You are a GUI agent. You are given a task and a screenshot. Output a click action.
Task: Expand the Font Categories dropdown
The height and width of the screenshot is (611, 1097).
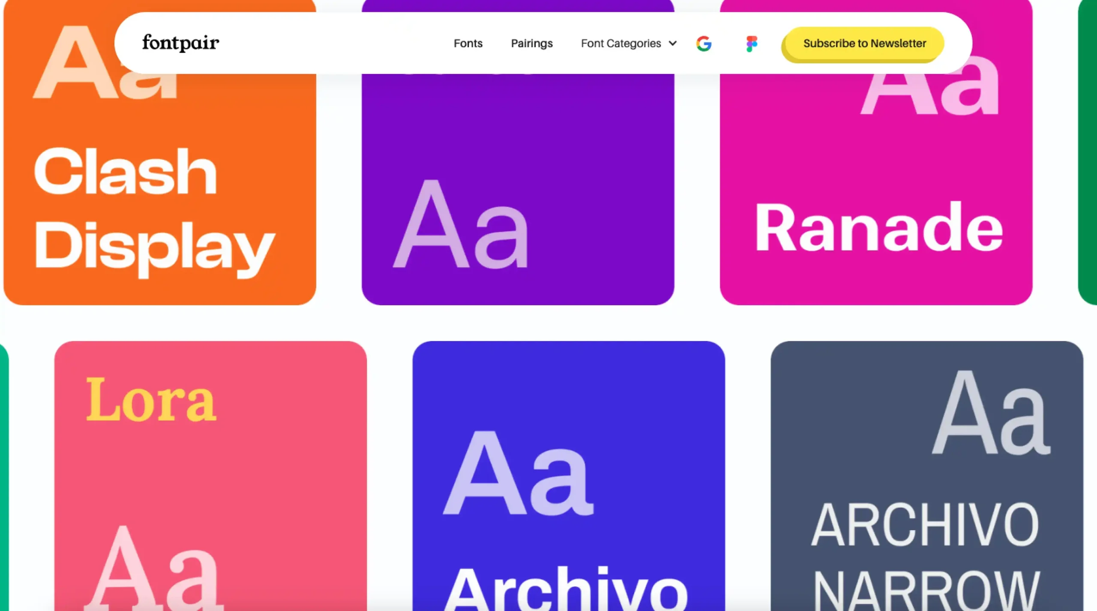coord(629,43)
